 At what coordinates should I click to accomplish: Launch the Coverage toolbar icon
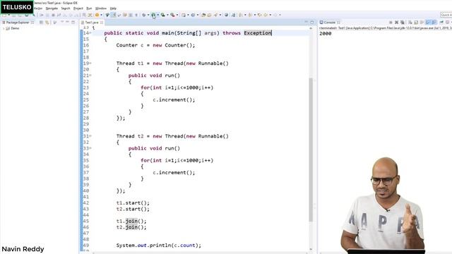pos(163,15)
